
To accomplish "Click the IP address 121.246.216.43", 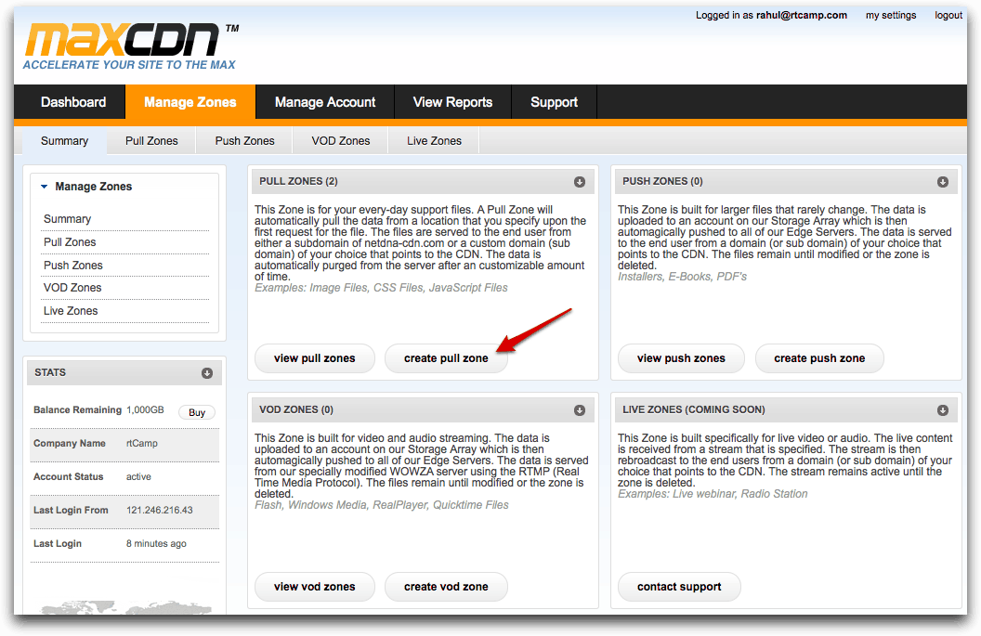I will point(160,511).
